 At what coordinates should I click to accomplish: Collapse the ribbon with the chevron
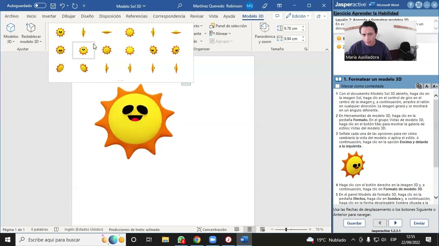[327, 49]
